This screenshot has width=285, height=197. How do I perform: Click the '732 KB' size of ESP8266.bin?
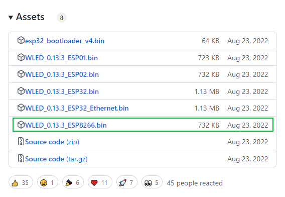tap(209, 125)
